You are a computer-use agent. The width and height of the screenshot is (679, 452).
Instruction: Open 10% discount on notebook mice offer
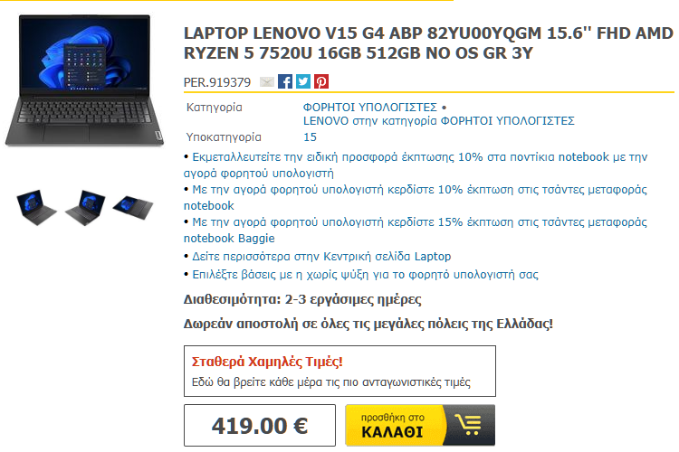(x=416, y=165)
